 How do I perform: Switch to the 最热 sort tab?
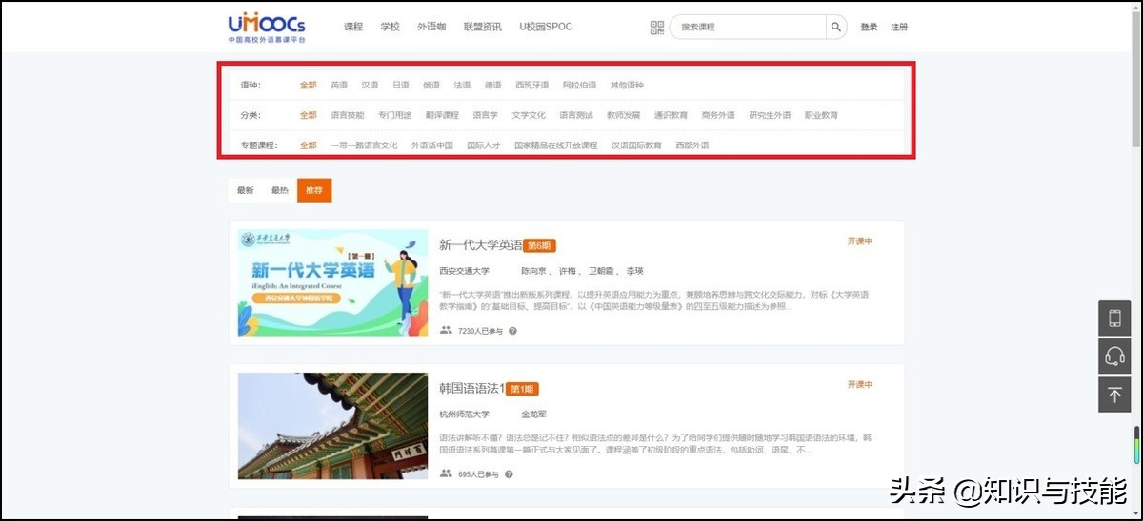coord(280,190)
